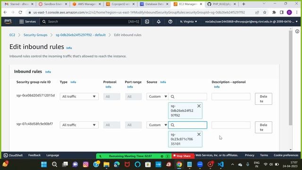Open the Chrome tab search chevron

click(264, 4)
